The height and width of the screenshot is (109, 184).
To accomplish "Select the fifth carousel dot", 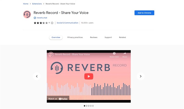I will [x=93, y=106].
